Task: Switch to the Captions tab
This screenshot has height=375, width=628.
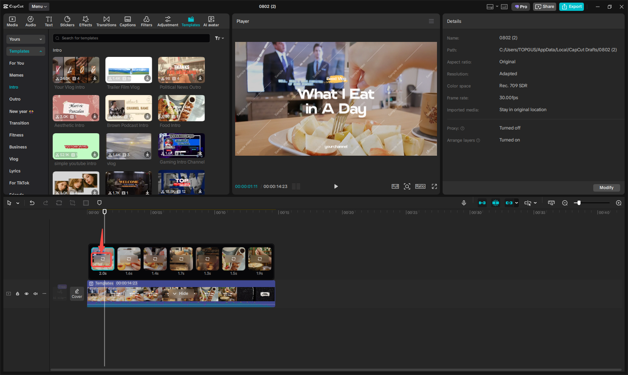Action: [127, 21]
